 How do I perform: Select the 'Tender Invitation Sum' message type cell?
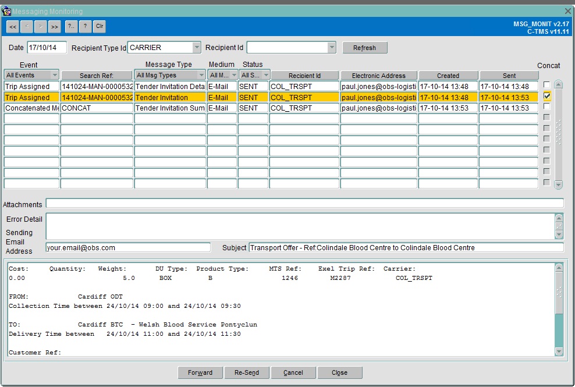click(x=170, y=108)
